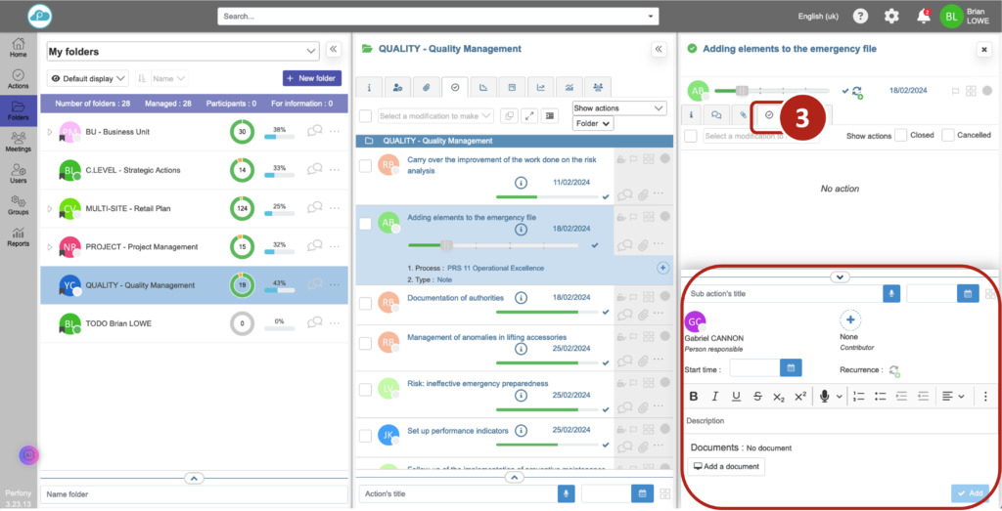Open the English (uk) language menu
Image resolution: width=1002 pixels, height=511 pixels.
[x=817, y=17]
